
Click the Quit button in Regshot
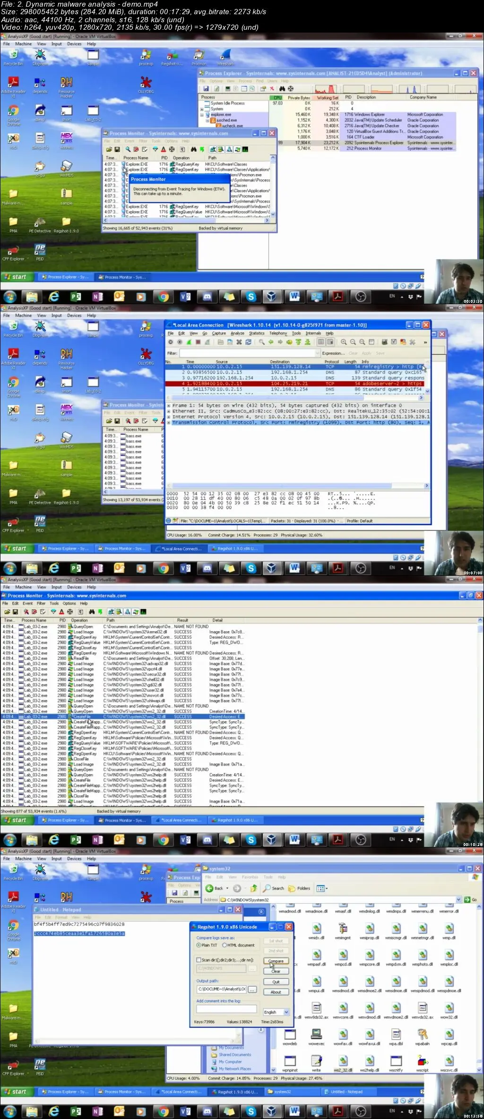click(x=276, y=982)
